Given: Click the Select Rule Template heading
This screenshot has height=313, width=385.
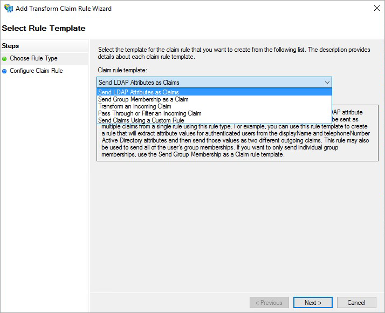Looking at the screenshot, I should click(x=44, y=28).
